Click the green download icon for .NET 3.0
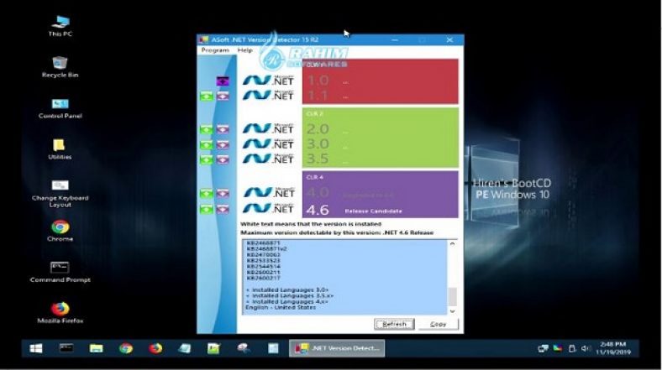 [x=207, y=145]
